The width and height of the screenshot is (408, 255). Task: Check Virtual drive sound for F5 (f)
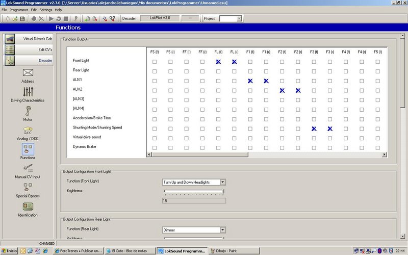tap(377, 138)
